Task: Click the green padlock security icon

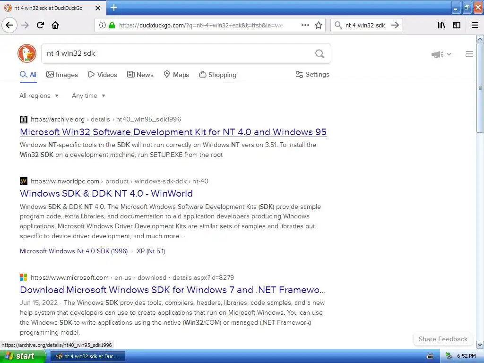Action: point(112,25)
